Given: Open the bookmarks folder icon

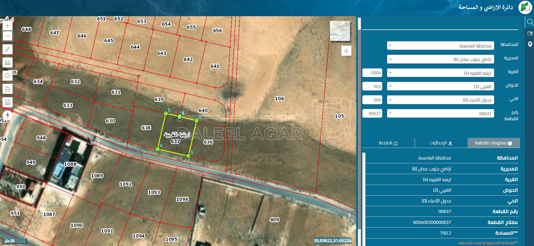Looking at the screenshot, I should pyautogui.click(x=530, y=33).
